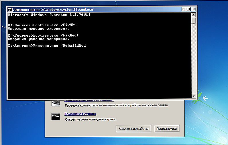Click the Завершение работы button
The image size is (228, 145).
[133, 129]
